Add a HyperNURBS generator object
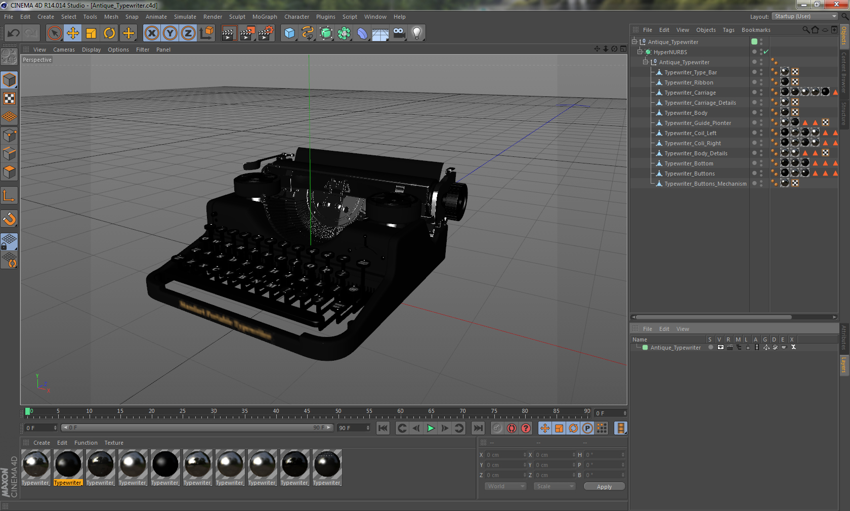850x511 pixels. [x=326, y=33]
